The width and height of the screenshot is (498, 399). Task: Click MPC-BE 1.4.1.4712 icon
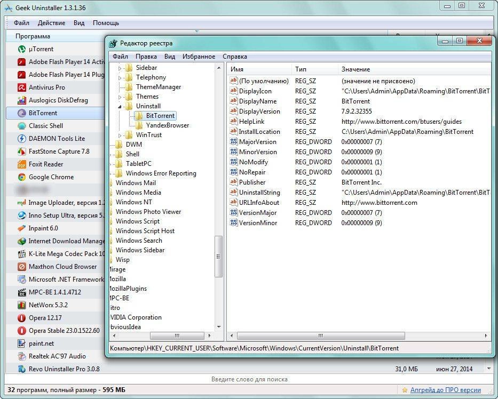coord(21,292)
